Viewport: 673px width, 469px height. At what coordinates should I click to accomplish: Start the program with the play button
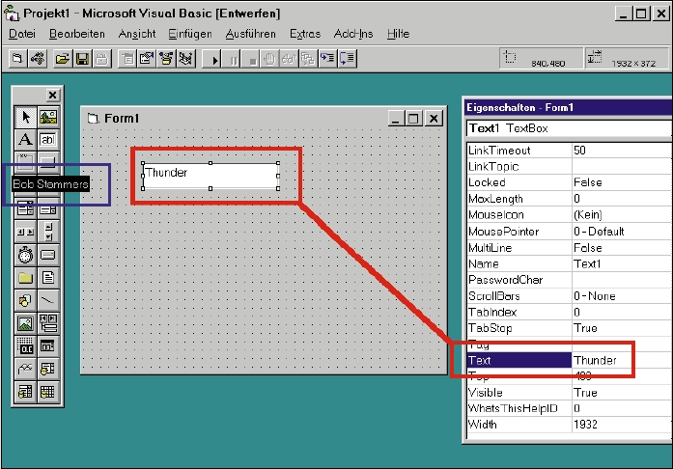coord(213,58)
